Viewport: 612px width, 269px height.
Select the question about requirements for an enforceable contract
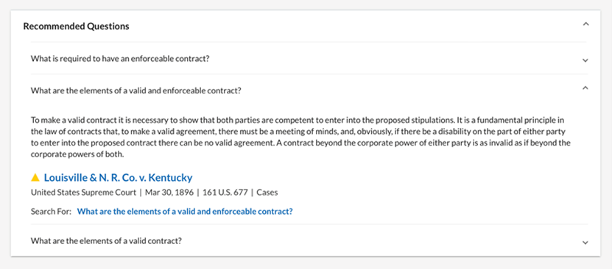(x=120, y=59)
